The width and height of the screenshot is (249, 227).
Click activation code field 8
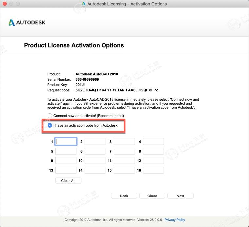[x=153, y=151]
